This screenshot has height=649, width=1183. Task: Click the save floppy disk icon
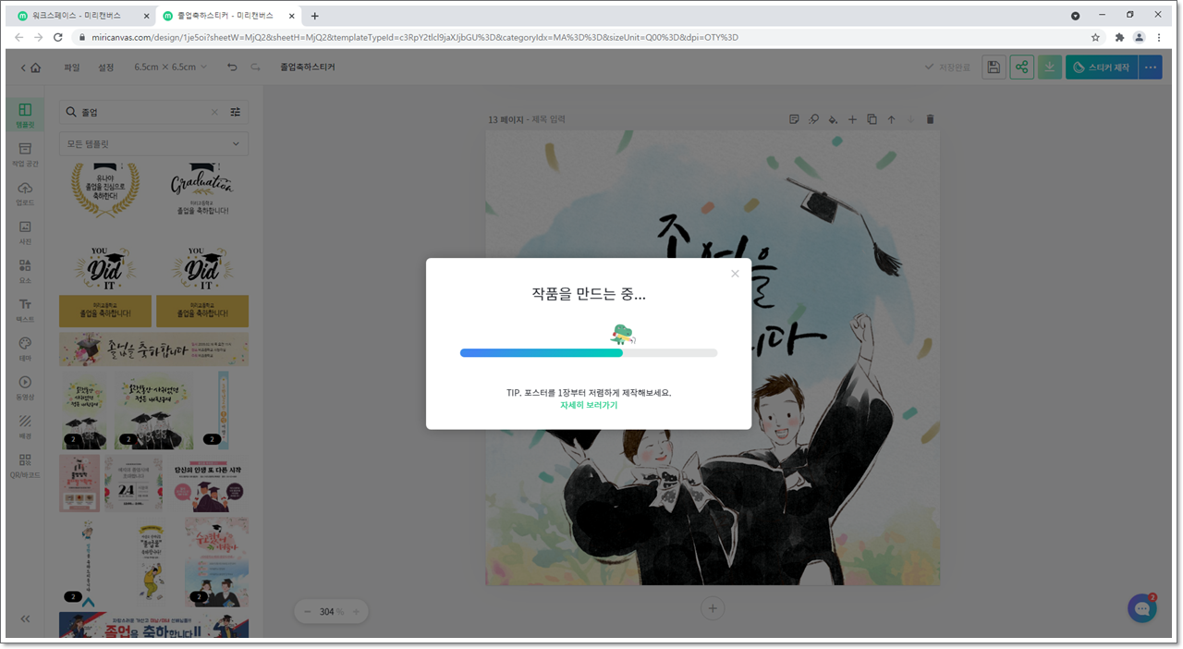pyautogui.click(x=994, y=67)
